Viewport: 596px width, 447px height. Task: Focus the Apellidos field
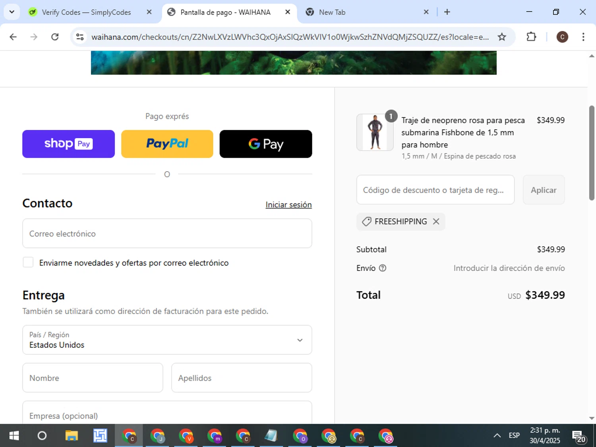(x=242, y=378)
